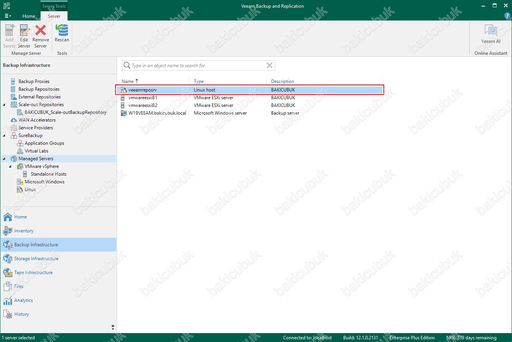
Task: Click the Analytics chart icon
Action: coord(8,300)
